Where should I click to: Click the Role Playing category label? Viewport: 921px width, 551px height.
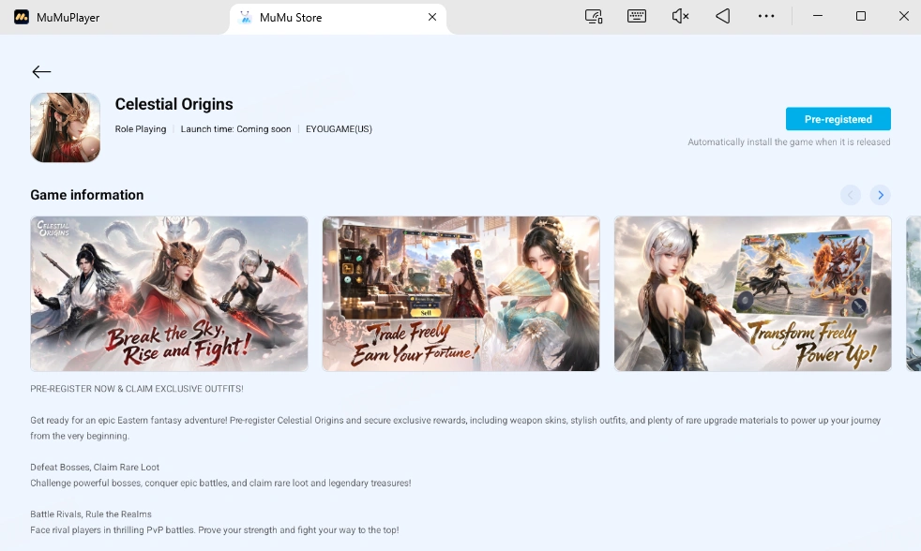pos(141,129)
